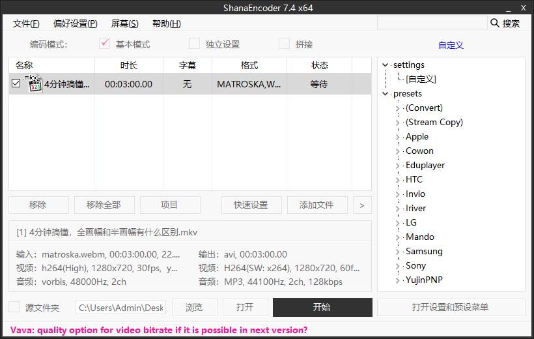Click the mkv file type icon
This screenshot has width=534, height=339.
33,83
